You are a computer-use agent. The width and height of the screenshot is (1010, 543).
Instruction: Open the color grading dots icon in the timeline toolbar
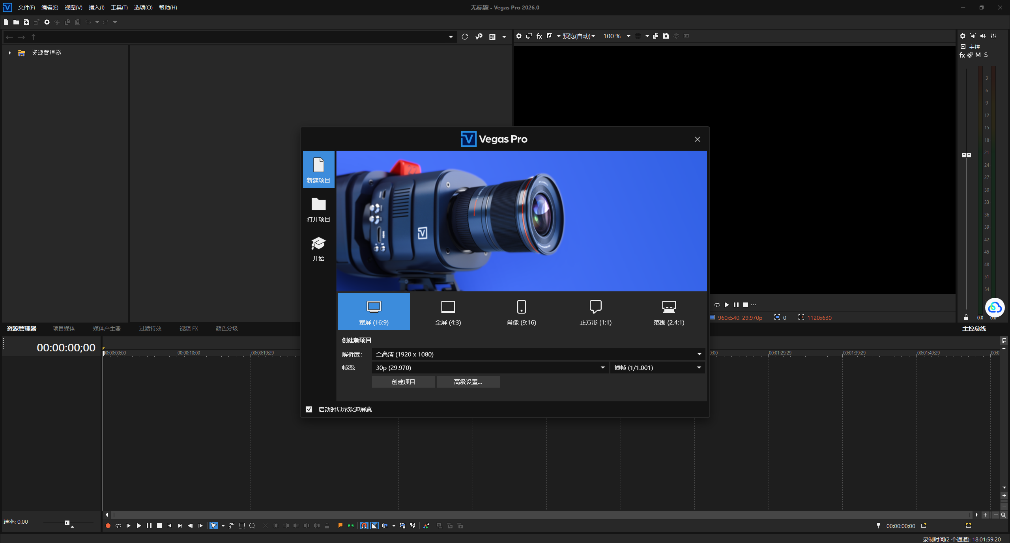pyautogui.click(x=426, y=526)
